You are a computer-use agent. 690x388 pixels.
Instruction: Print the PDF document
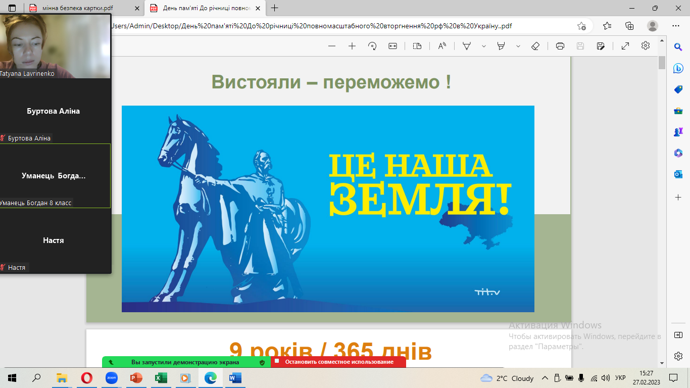click(560, 46)
